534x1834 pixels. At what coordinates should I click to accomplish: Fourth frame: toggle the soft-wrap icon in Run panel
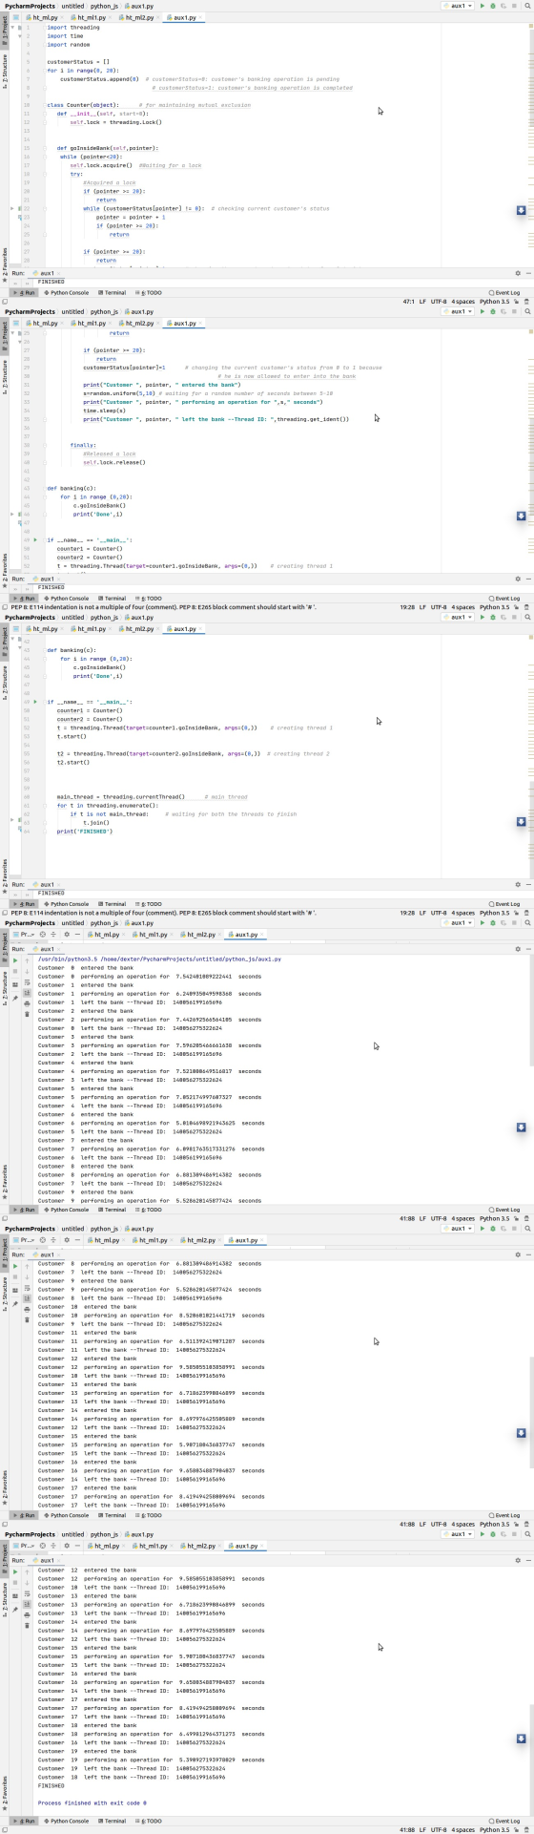point(27,981)
